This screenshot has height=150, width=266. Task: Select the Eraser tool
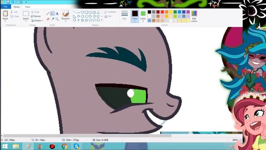48,19
